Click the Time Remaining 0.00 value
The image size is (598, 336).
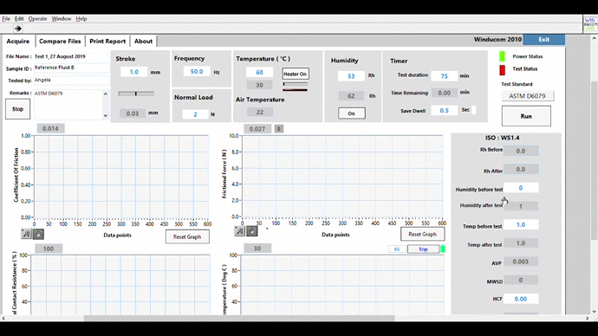[445, 93]
